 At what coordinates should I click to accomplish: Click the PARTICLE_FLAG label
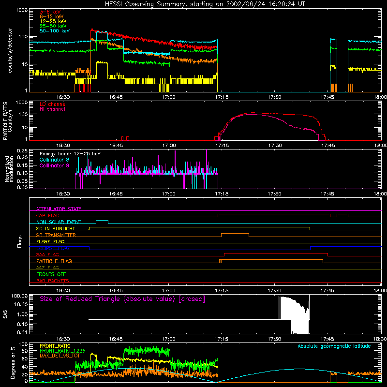pyautogui.click(x=54, y=261)
